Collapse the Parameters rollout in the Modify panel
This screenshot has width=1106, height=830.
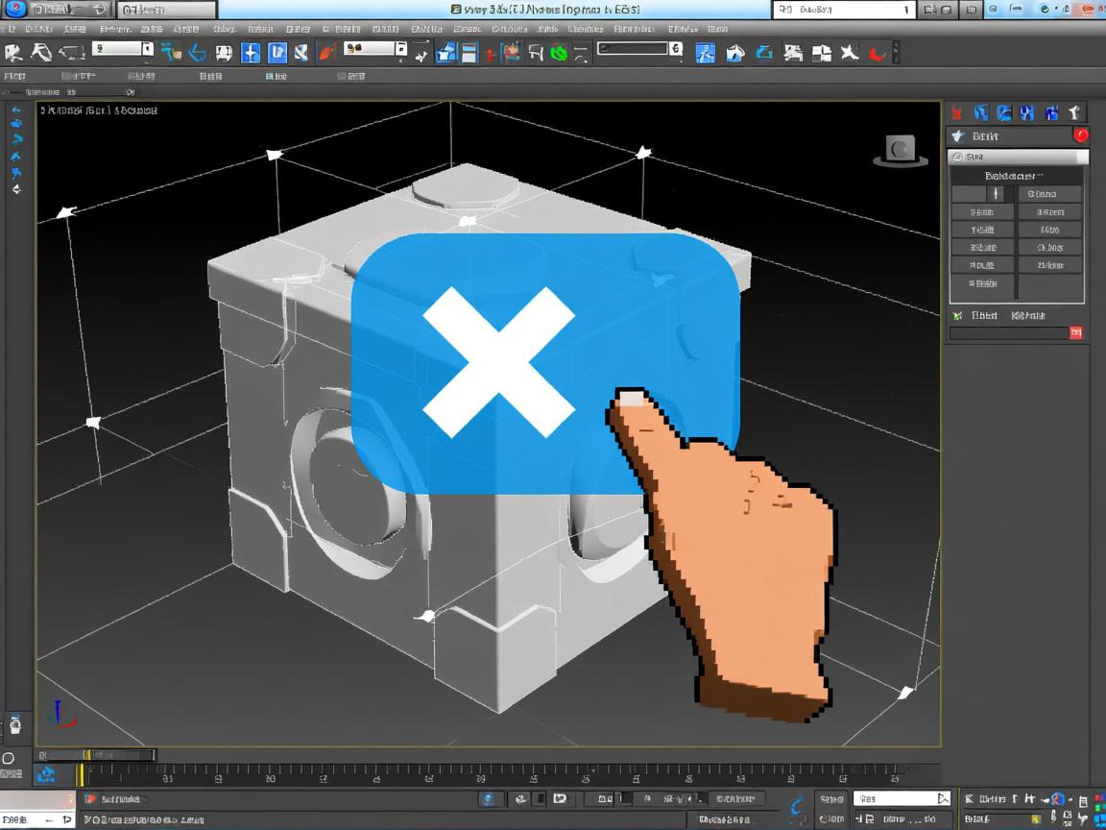click(x=1015, y=175)
